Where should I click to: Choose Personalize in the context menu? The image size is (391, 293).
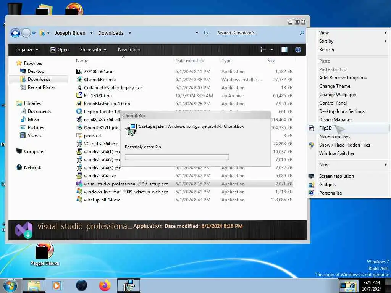click(348, 193)
